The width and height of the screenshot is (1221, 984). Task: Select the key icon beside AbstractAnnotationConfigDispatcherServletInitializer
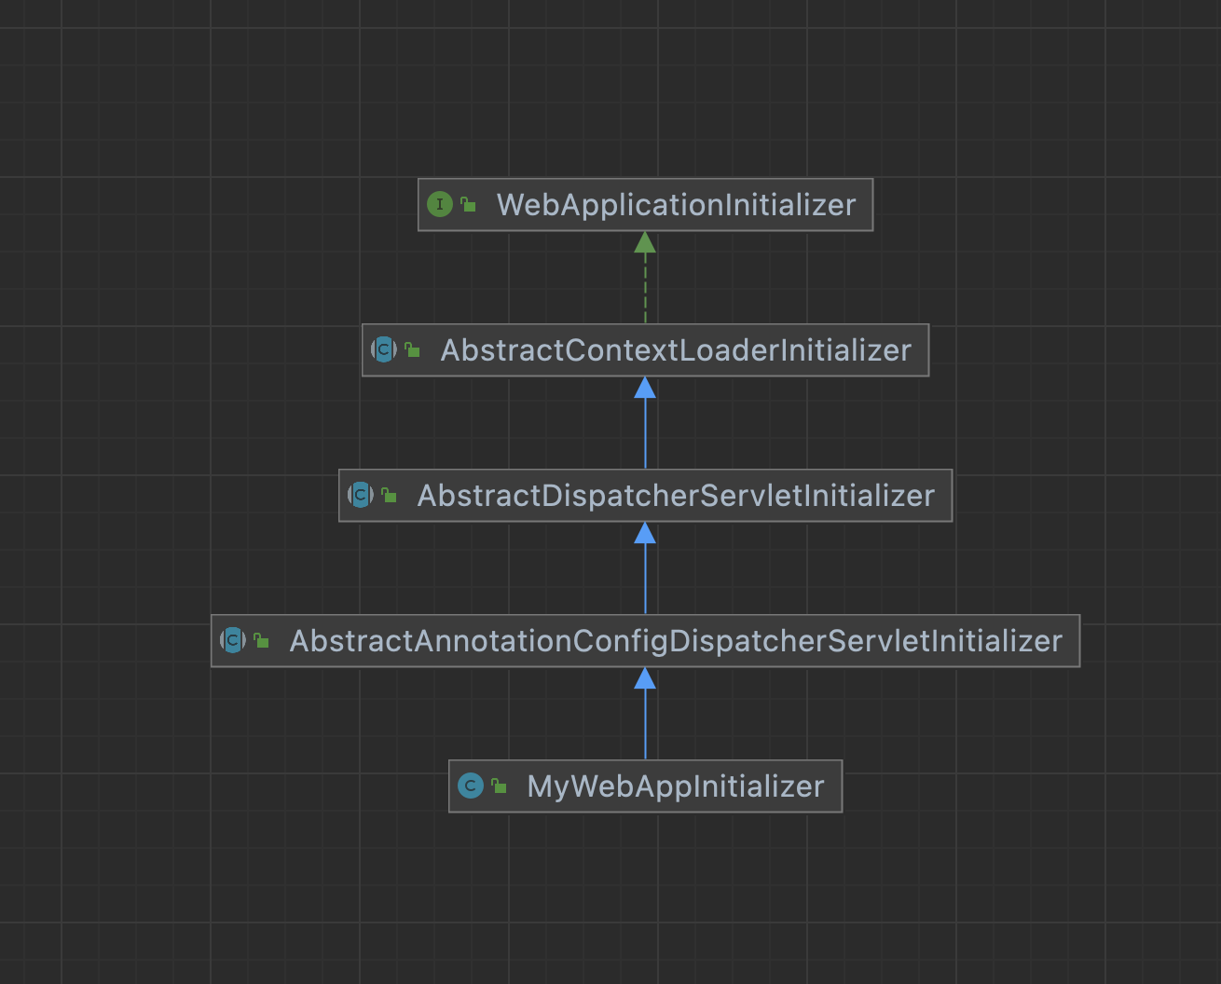259,639
